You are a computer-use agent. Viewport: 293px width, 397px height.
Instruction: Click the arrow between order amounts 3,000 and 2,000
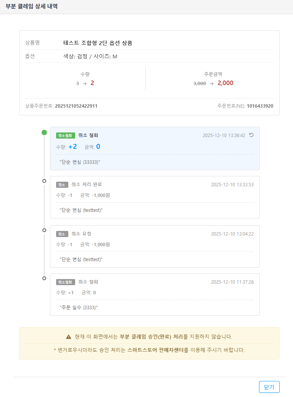(x=212, y=83)
